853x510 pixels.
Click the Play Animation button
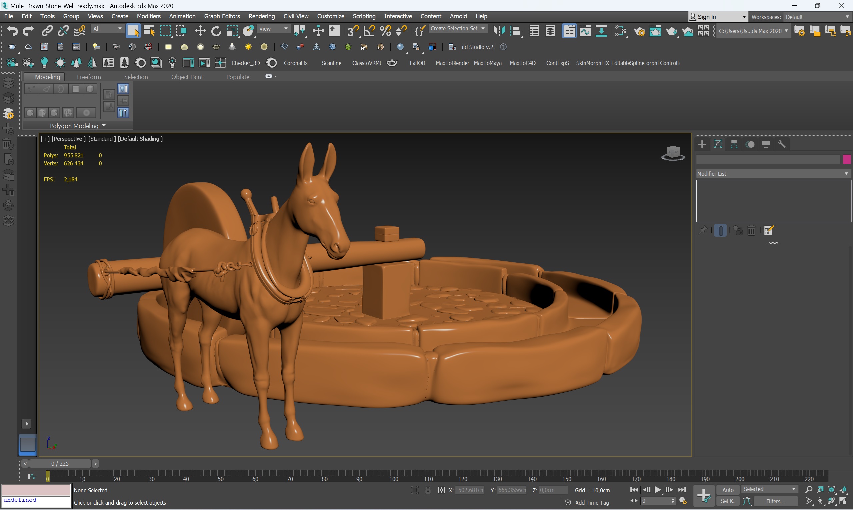(x=657, y=490)
